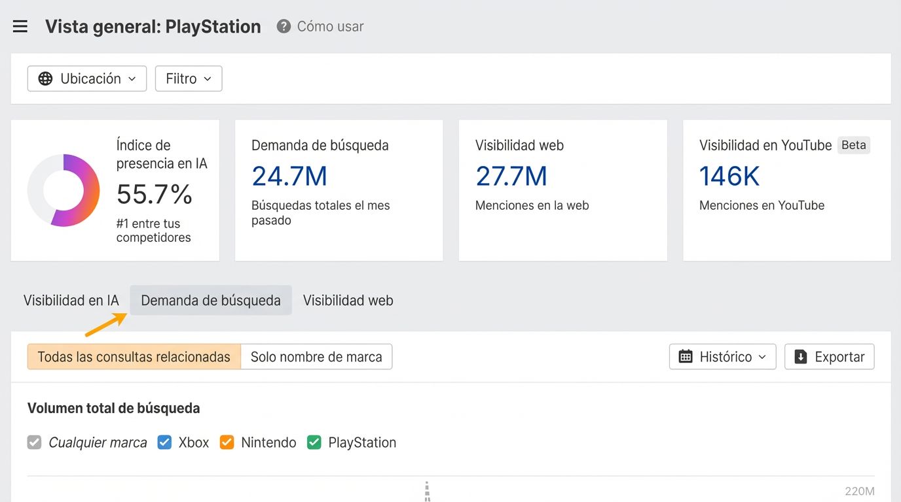
Task: Click the globe icon in Ubicación
Action: 45,78
